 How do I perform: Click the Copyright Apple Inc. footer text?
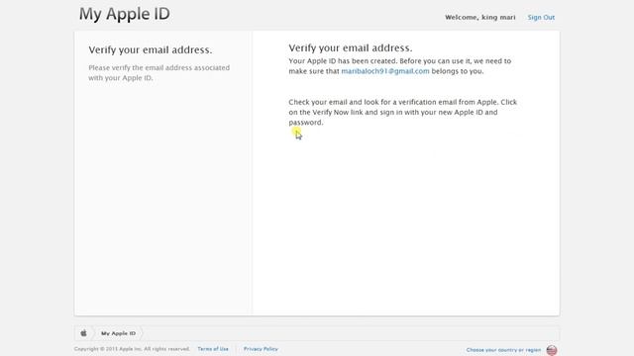pos(132,349)
